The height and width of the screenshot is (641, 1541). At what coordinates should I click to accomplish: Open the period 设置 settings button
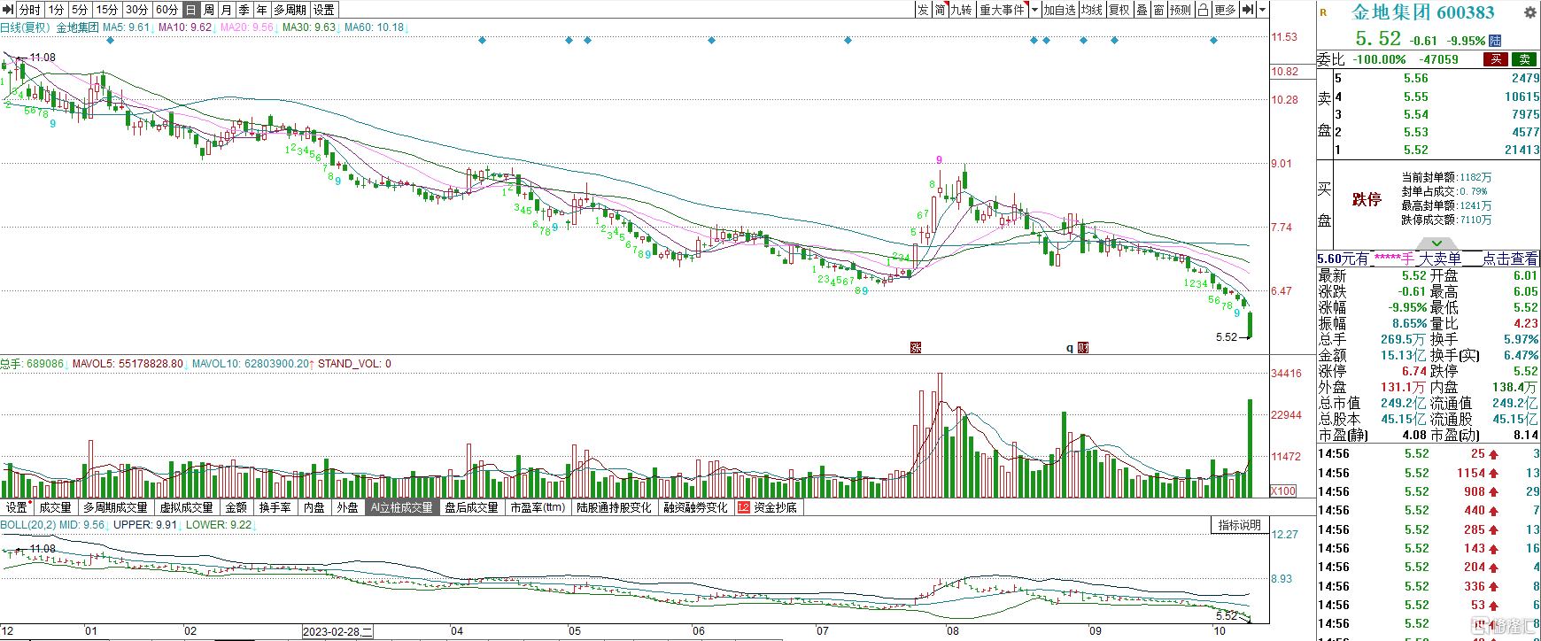[324, 10]
